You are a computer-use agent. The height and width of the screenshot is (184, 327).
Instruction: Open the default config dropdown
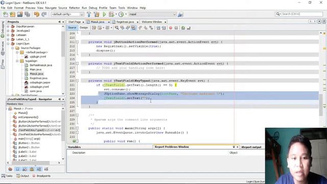82,14
